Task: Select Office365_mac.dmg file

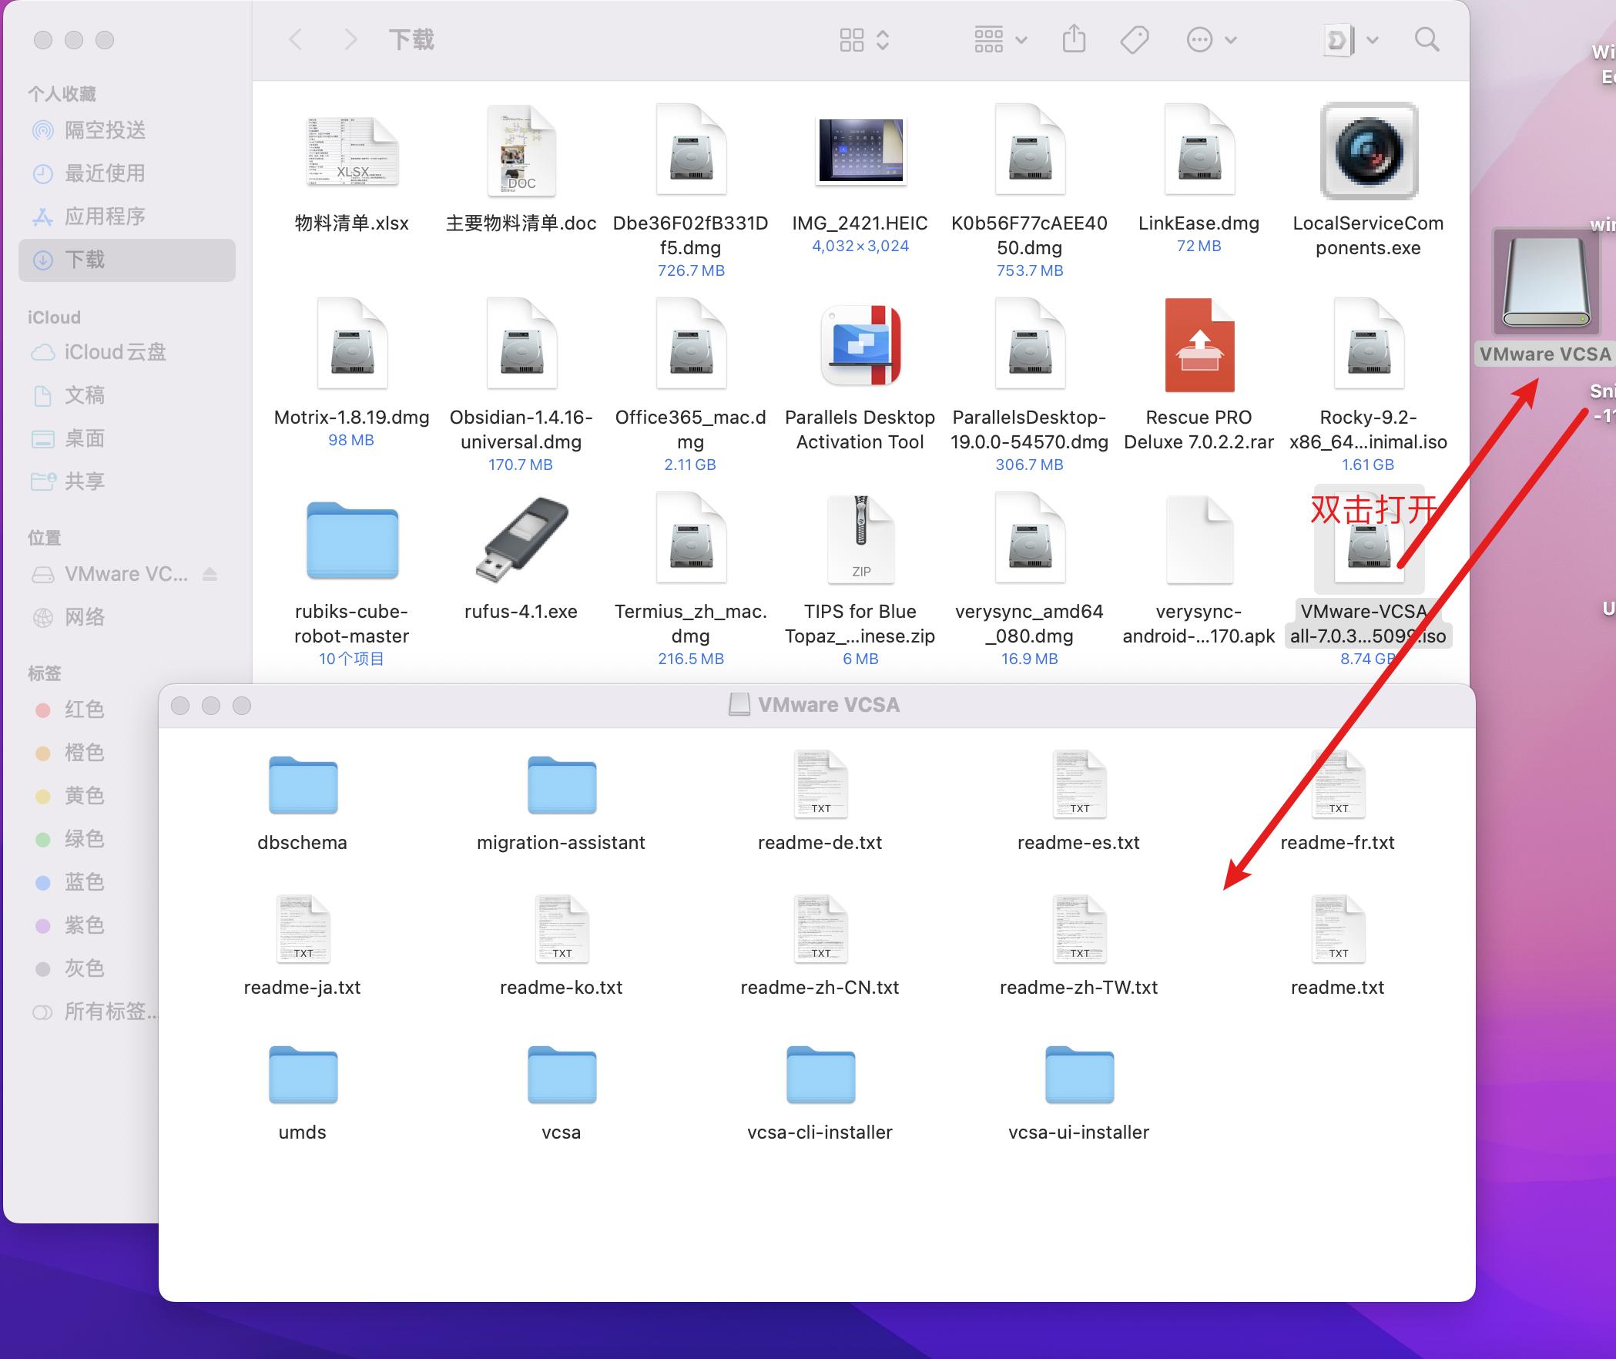Action: point(691,344)
